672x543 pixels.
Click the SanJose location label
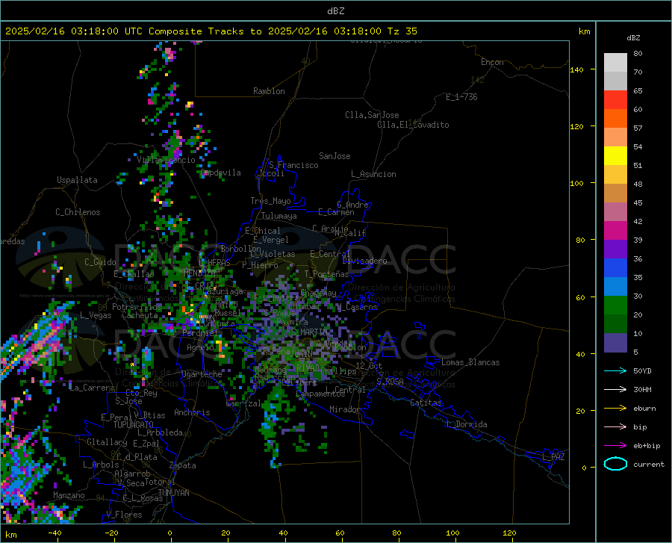point(335,156)
